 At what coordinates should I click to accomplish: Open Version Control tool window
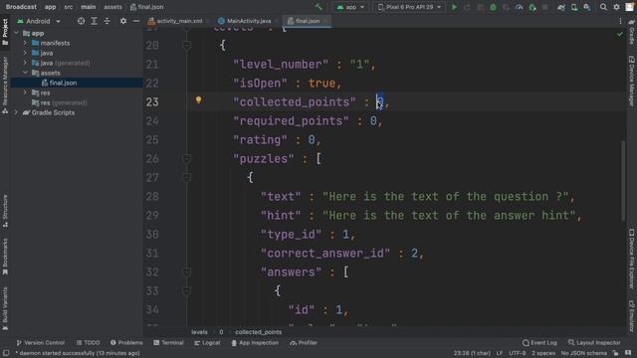tap(41, 343)
